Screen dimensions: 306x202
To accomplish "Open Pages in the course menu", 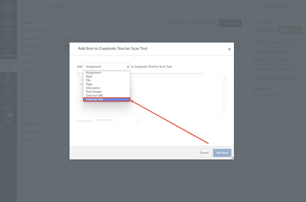I will coord(28,70).
